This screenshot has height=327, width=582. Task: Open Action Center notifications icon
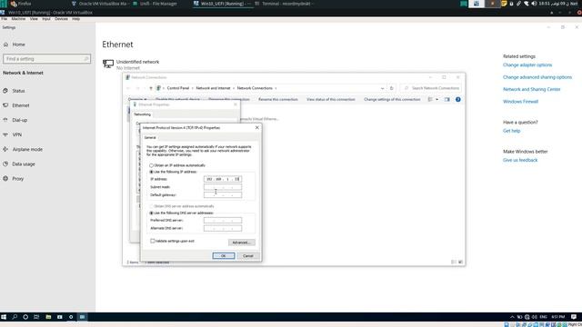[x=574, y=317]
